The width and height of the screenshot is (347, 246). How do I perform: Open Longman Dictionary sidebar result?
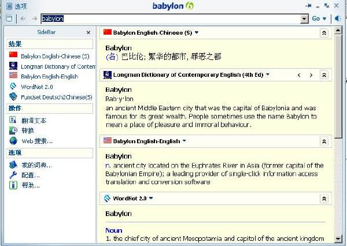click(58, 66)
